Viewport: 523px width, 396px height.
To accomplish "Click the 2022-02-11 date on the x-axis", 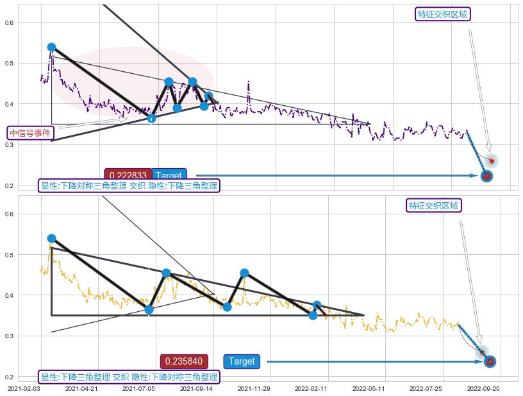I will point(311,388).
